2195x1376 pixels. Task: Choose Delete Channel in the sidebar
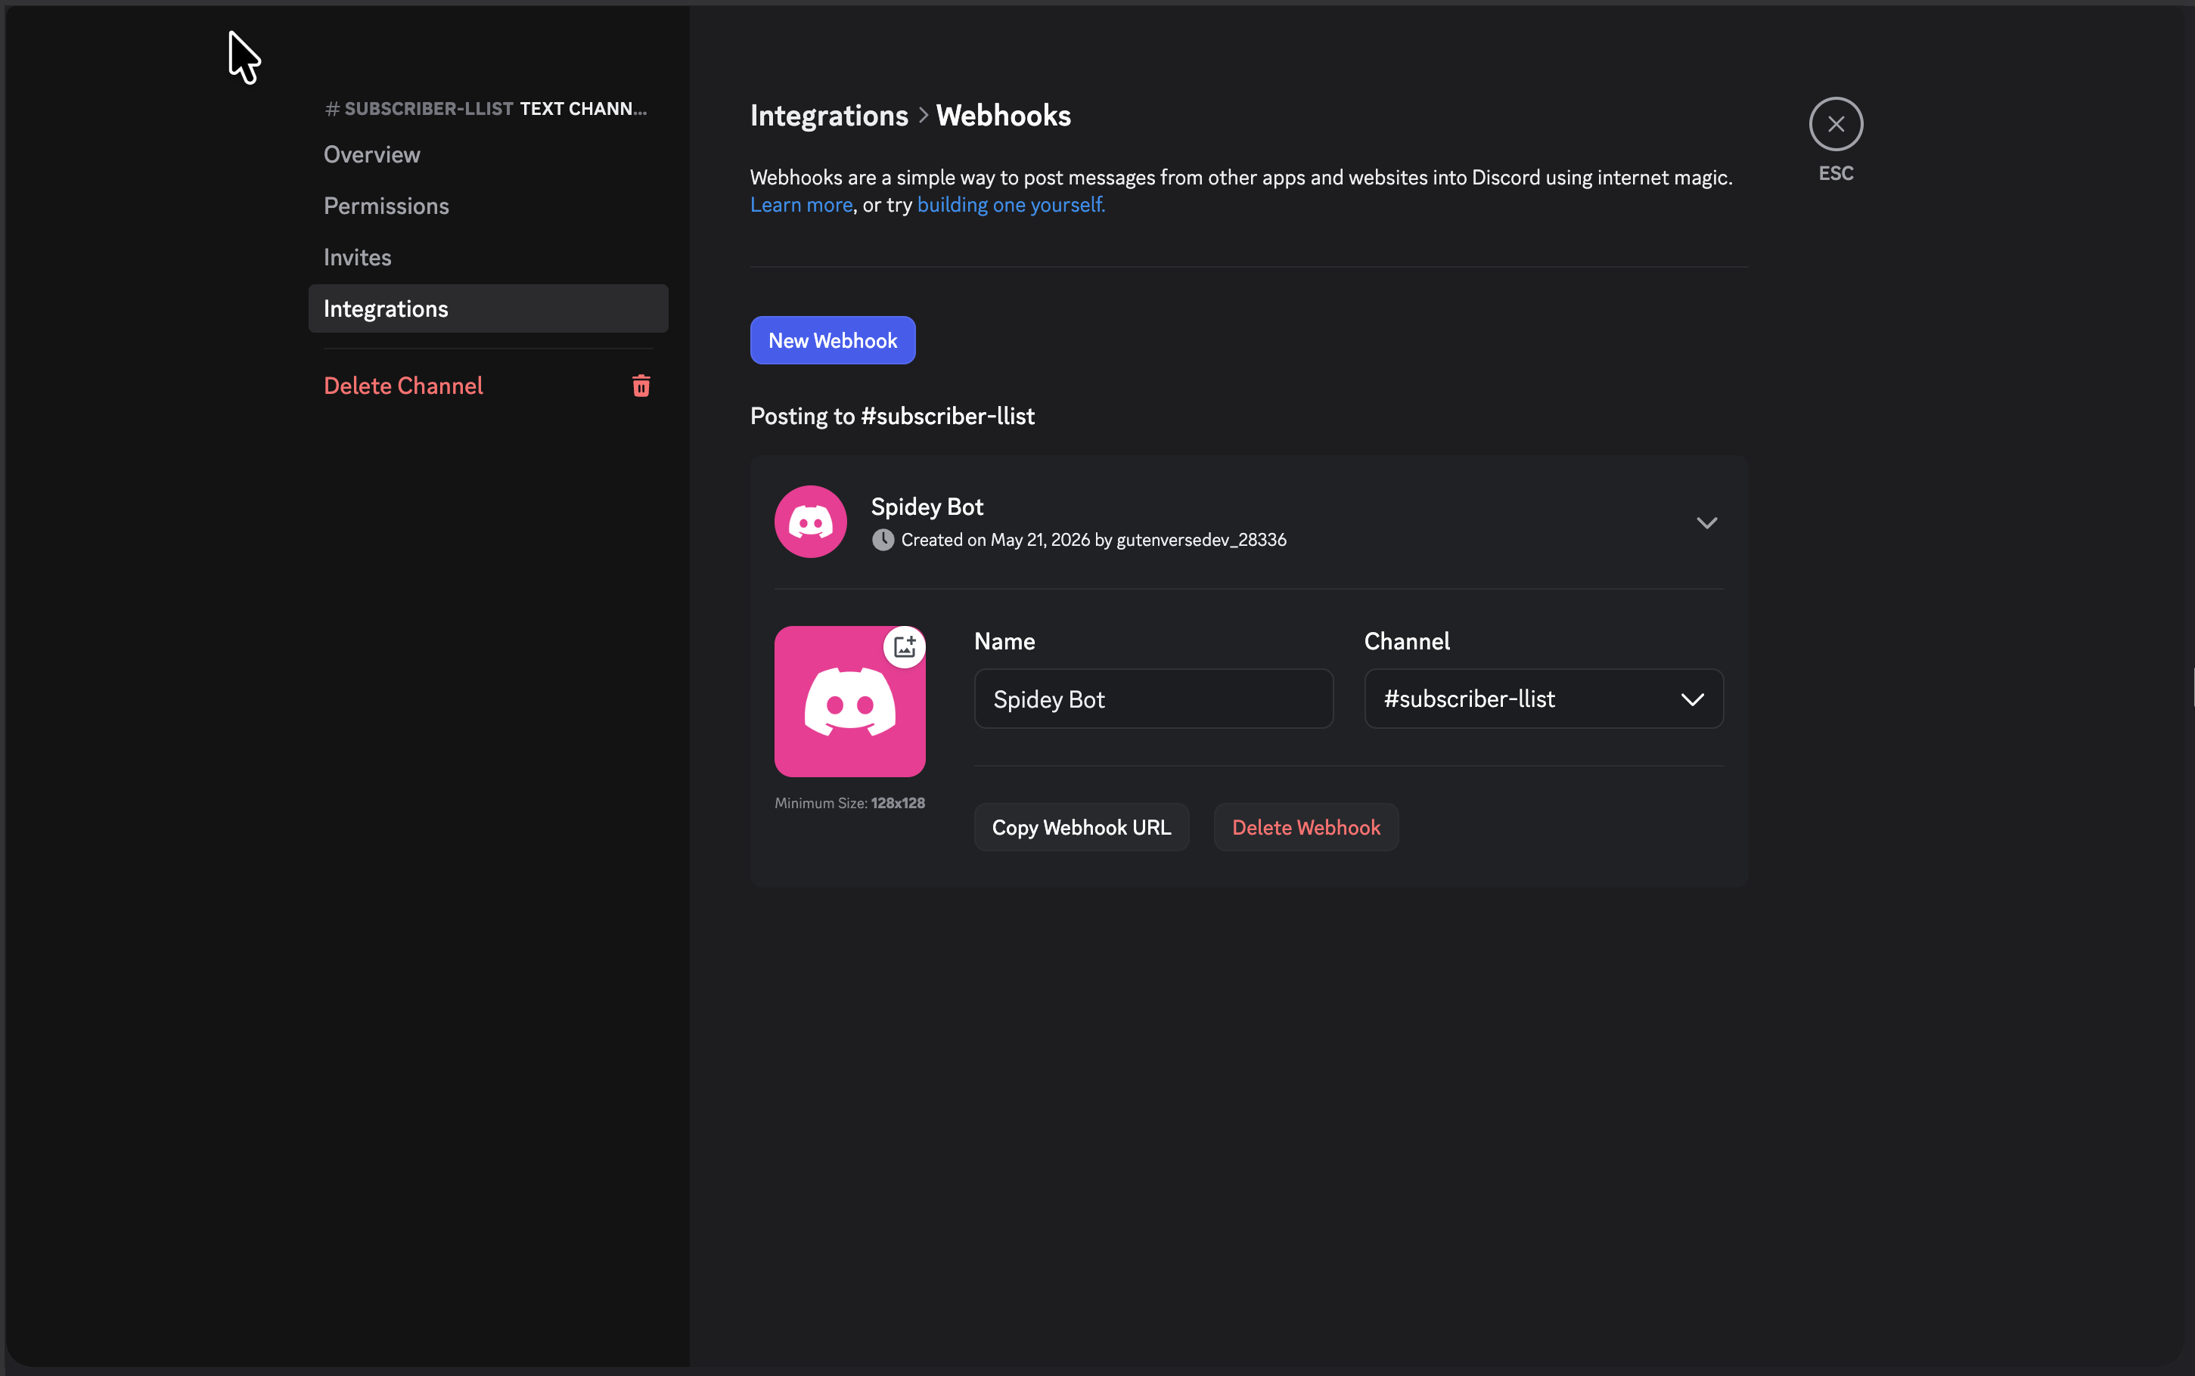click(488, 386)
